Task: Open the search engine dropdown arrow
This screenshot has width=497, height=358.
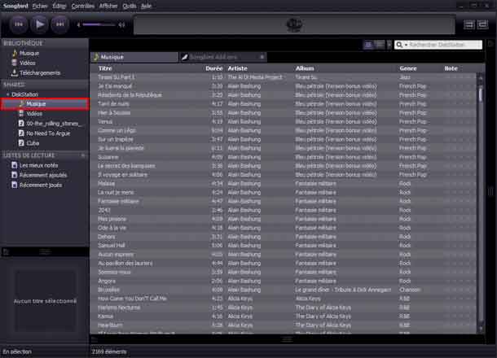Action: [x=406, y=45]
